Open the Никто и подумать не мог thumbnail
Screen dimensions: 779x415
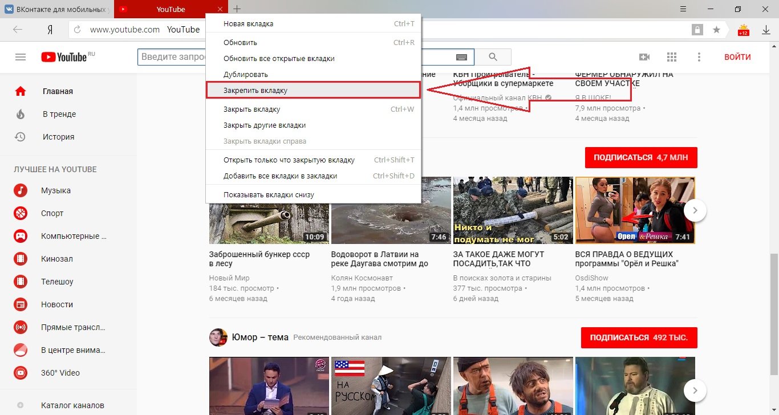click(512, 210)
